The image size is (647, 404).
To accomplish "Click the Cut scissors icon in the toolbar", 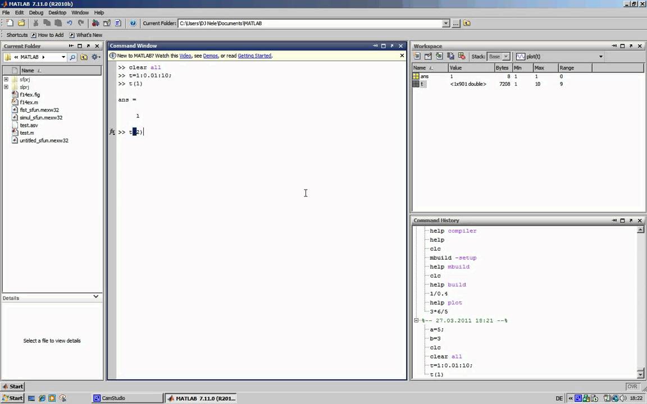I will (x=36, y=23).
